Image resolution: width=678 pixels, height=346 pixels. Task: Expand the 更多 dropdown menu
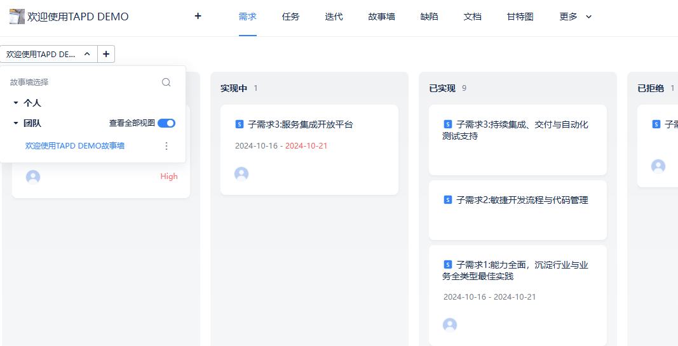pyautogui.click(x=576, y=17)
